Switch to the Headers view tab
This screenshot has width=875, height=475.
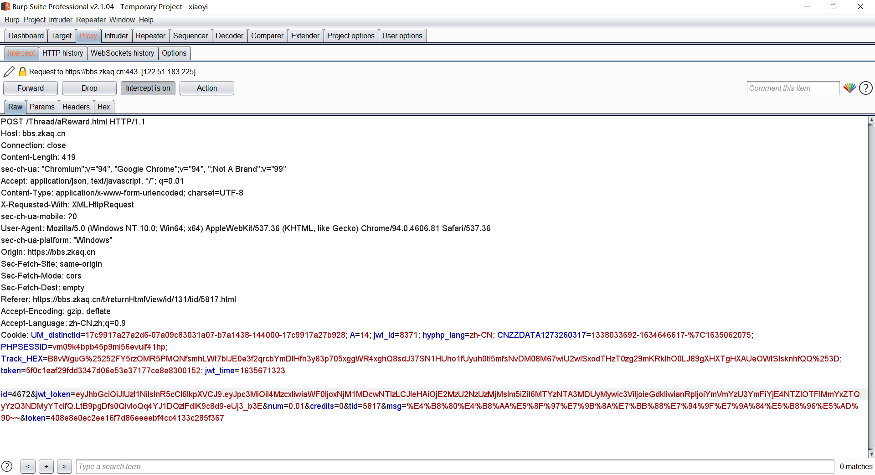coord(76,107)
